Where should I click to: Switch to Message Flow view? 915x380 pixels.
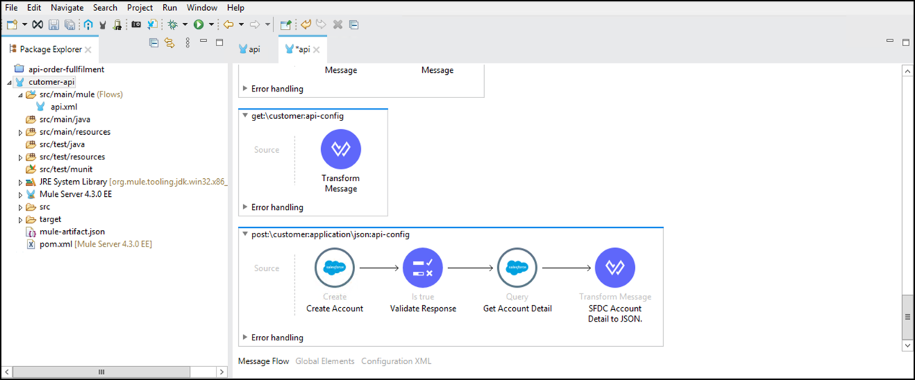click(263, 361)
